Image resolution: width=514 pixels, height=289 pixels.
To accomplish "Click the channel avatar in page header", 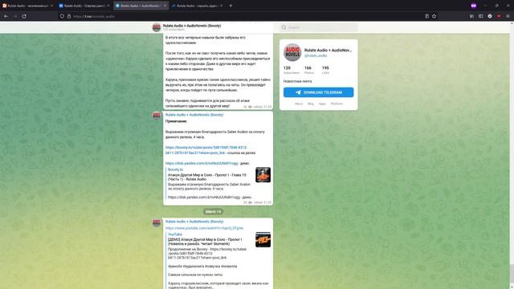I will (x=157, y=27).
